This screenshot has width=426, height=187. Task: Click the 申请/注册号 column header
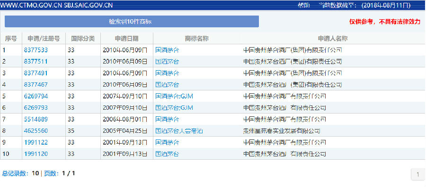(44, 39)
